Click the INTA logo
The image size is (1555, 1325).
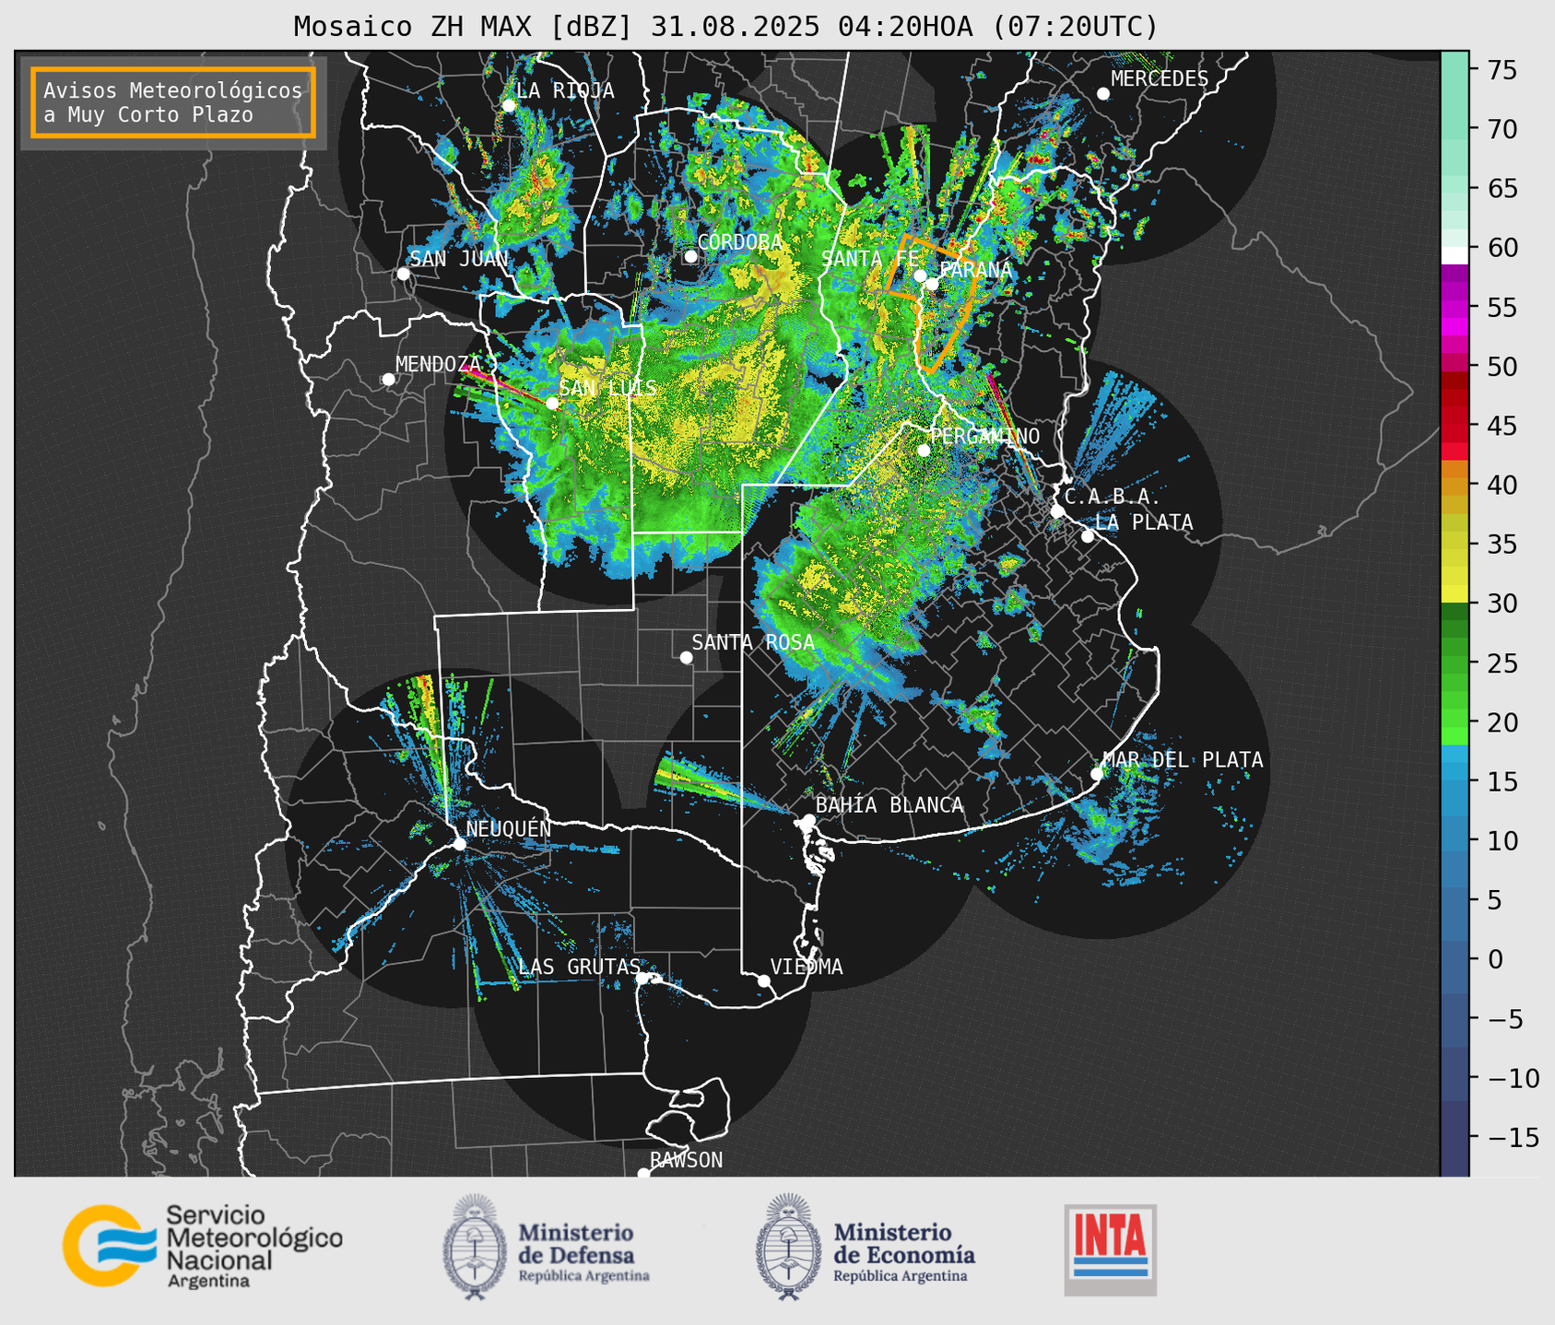1111,1249
